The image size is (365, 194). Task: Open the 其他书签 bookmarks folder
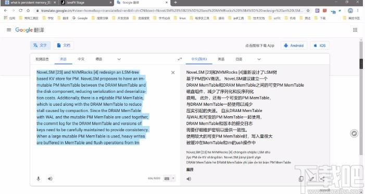(x=351, y=18)
